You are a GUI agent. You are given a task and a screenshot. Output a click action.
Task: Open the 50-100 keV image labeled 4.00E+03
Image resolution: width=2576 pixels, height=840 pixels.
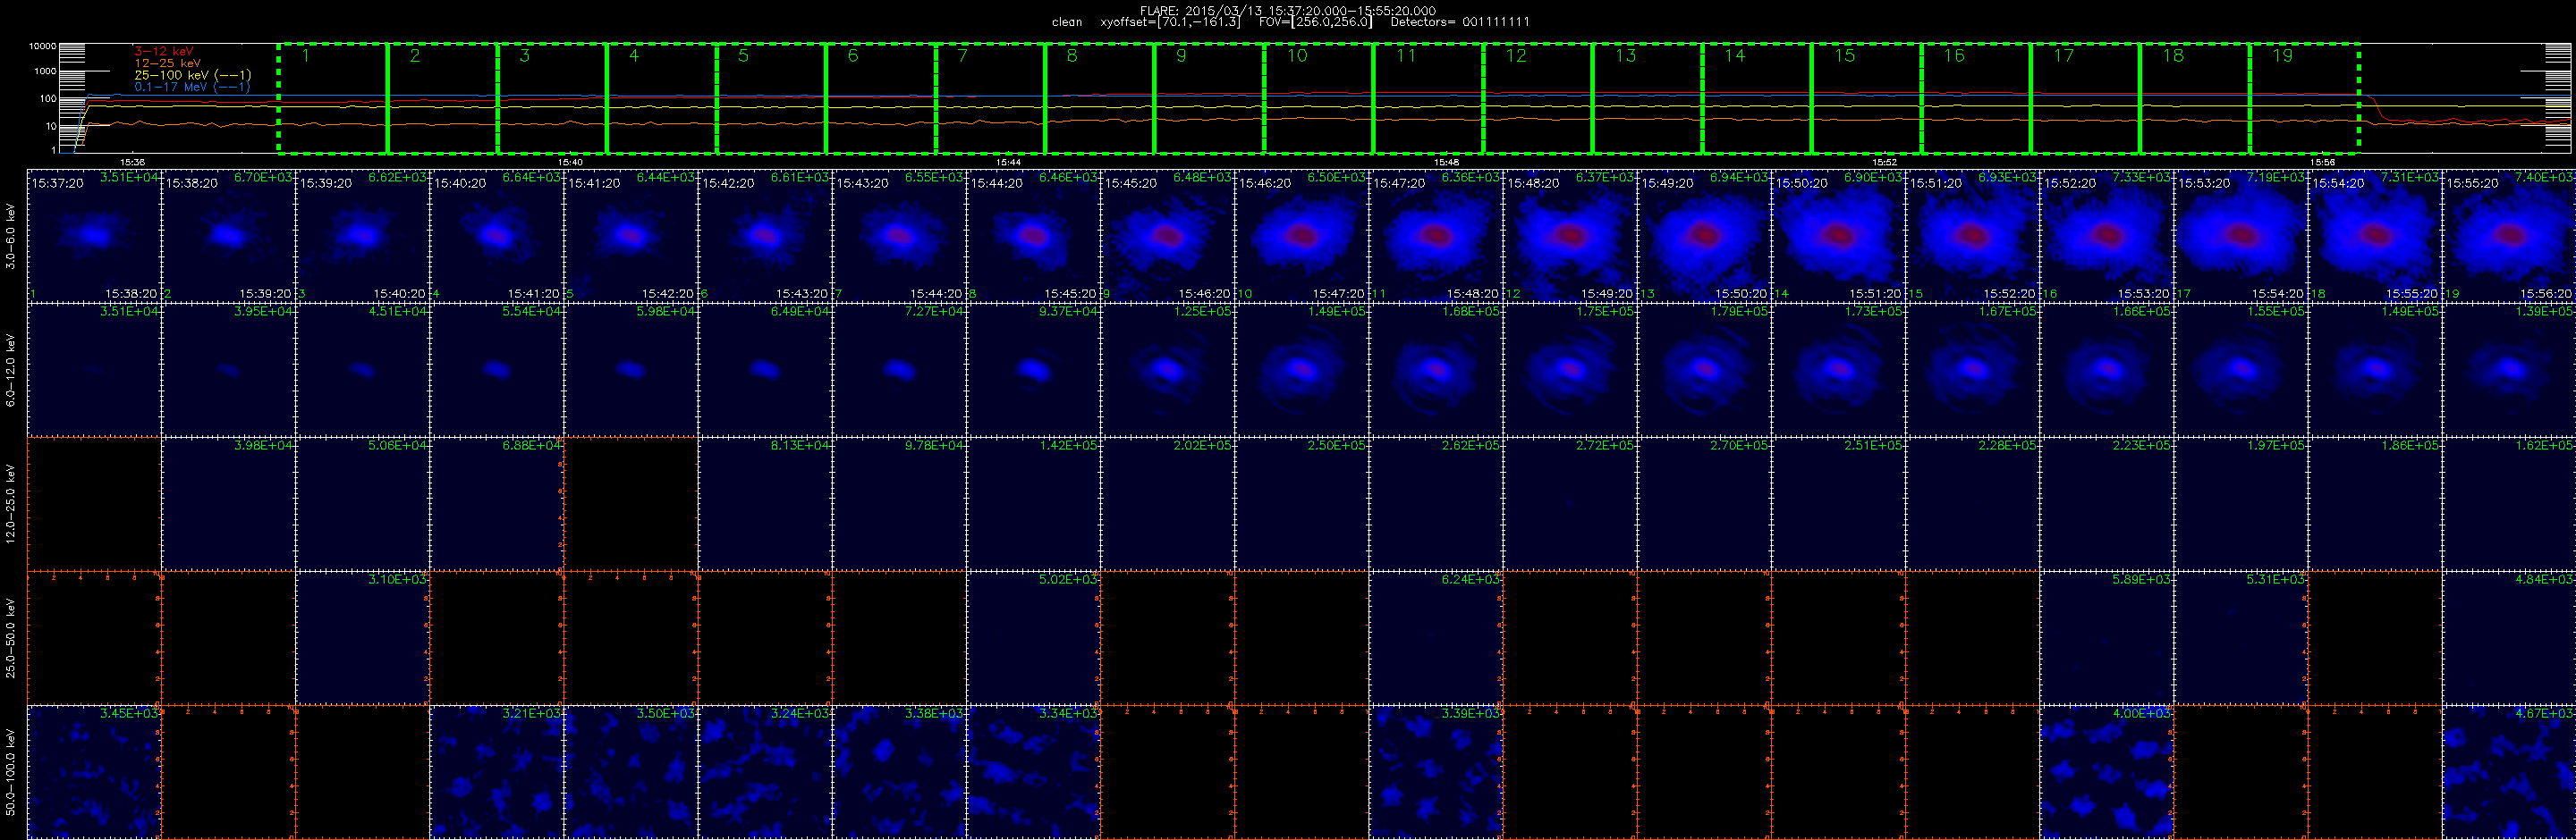(2107, 771)
